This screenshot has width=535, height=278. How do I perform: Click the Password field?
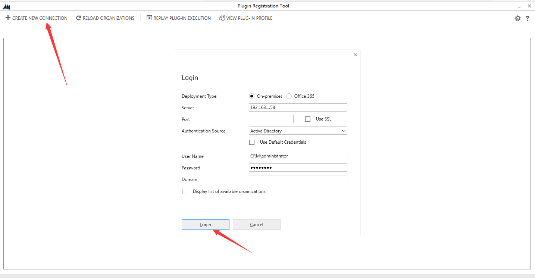coord(298,168)
